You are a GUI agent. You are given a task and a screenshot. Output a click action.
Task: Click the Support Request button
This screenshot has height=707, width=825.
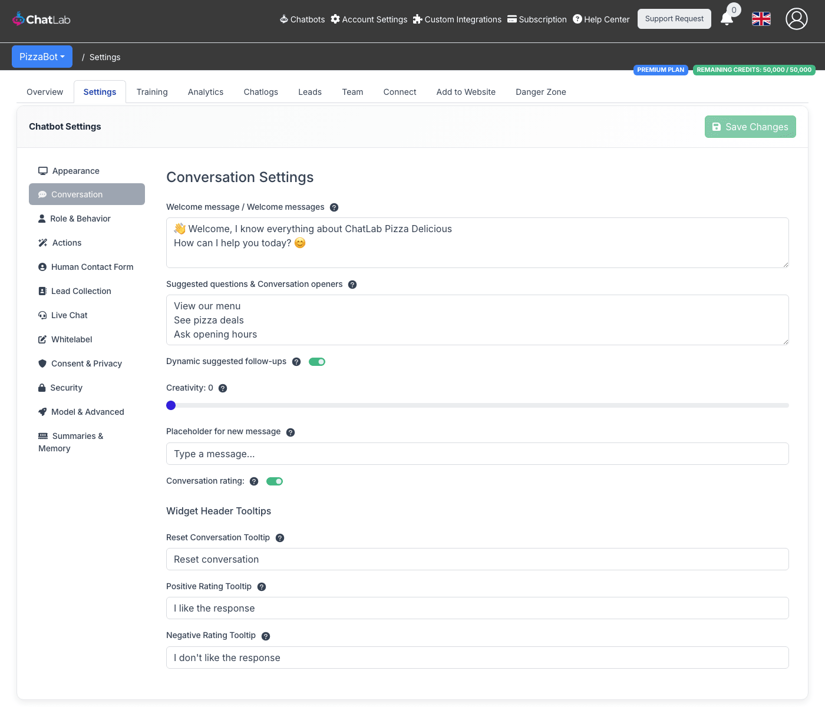click(674, 19)
